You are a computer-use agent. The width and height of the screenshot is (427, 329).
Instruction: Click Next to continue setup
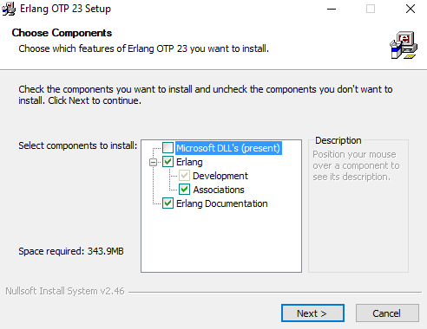point(312,313)
